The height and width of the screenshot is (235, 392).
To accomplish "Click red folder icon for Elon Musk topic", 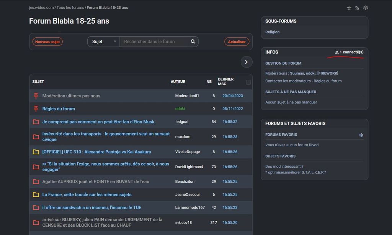I will click(x=36, y=122).
